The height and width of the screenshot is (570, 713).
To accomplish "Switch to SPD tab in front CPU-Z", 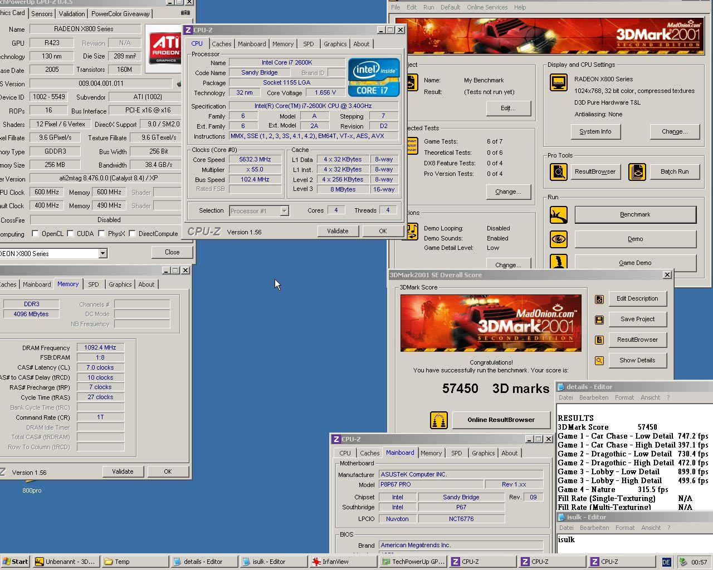I will pos(309,44).
